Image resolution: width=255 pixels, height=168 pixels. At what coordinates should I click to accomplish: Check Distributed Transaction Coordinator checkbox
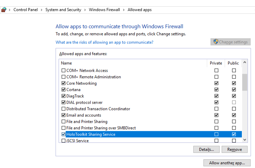[x=63, y=109]
